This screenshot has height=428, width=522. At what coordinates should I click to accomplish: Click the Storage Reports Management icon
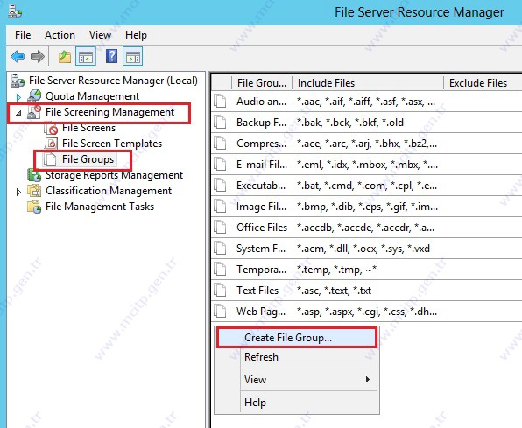(34, 175)
